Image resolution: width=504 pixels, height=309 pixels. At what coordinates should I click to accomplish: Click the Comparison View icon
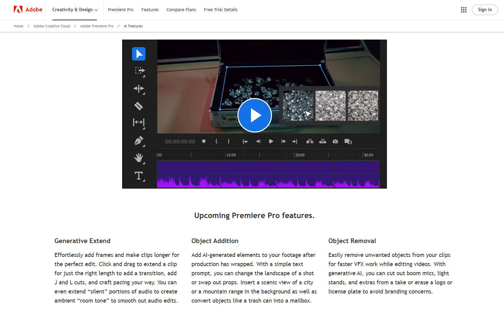[x=348, y=141]
